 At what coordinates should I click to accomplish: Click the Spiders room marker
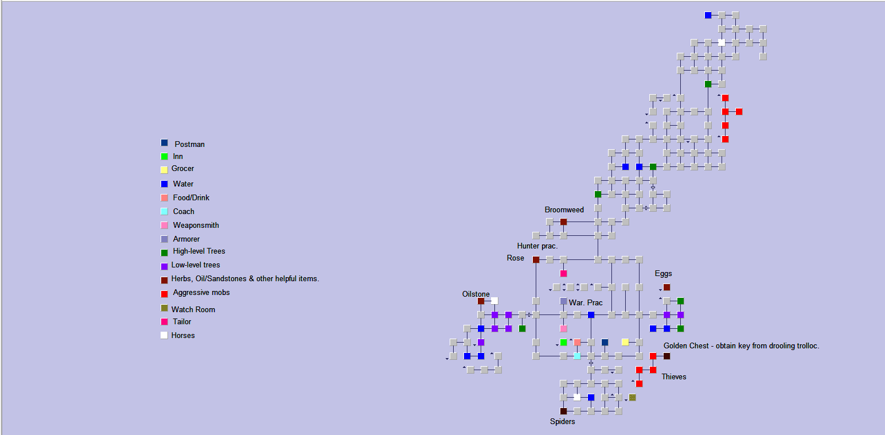[563, 411]
